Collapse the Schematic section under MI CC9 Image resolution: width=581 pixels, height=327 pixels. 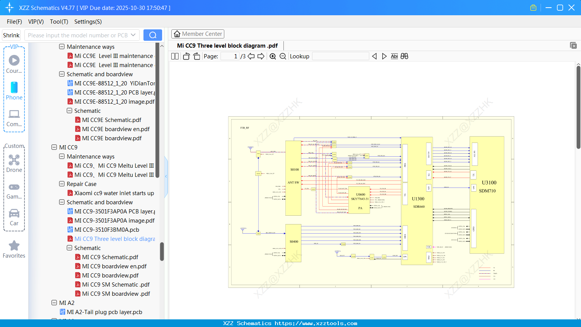pos(69,248)
